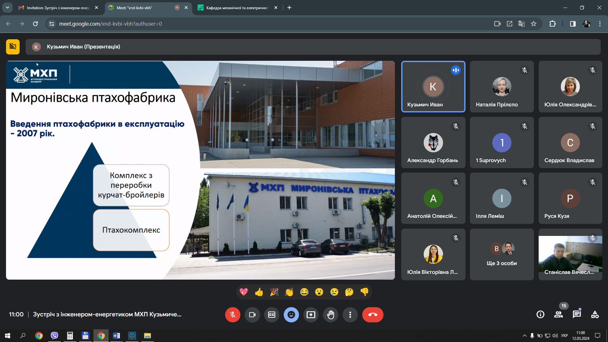
Task: Open Viber from the taskbar
Action: [x=54, y=336]
